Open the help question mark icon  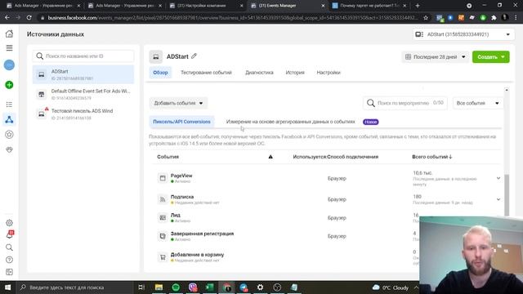(9, 260)
